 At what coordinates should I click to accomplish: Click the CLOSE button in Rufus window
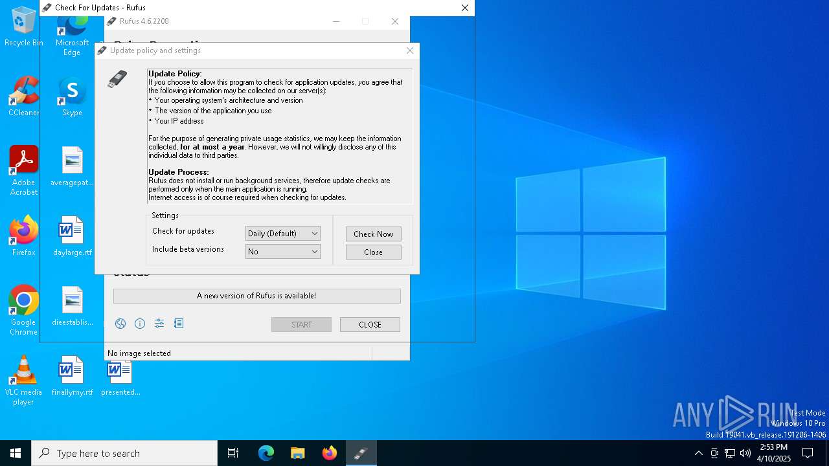point(370,324)
